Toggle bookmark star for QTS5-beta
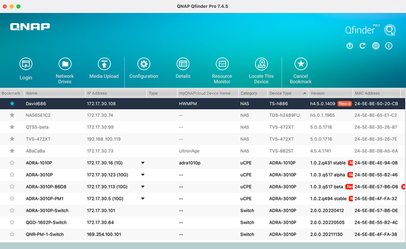 [x=12, y=127]
